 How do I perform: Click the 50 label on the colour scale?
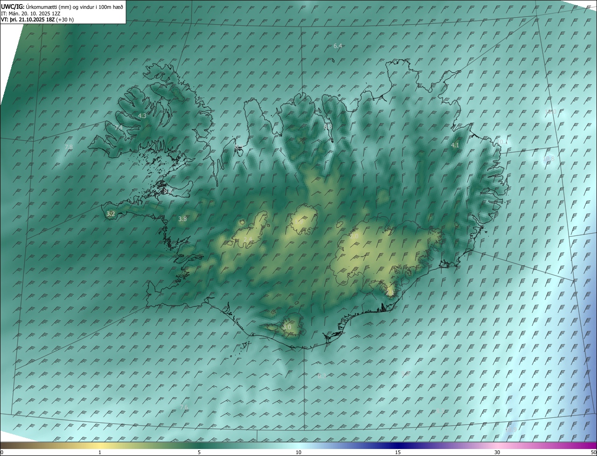593,452
